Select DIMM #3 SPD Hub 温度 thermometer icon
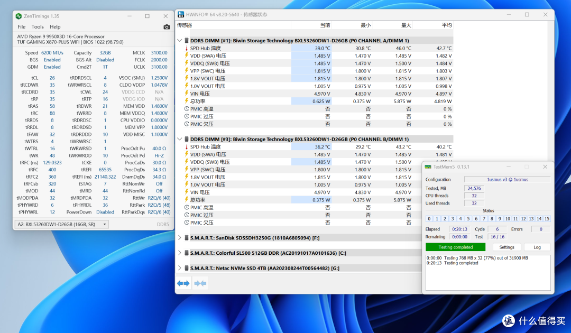Image resolution: width=571 pixels, height=333 pixels. coord(187,146)
